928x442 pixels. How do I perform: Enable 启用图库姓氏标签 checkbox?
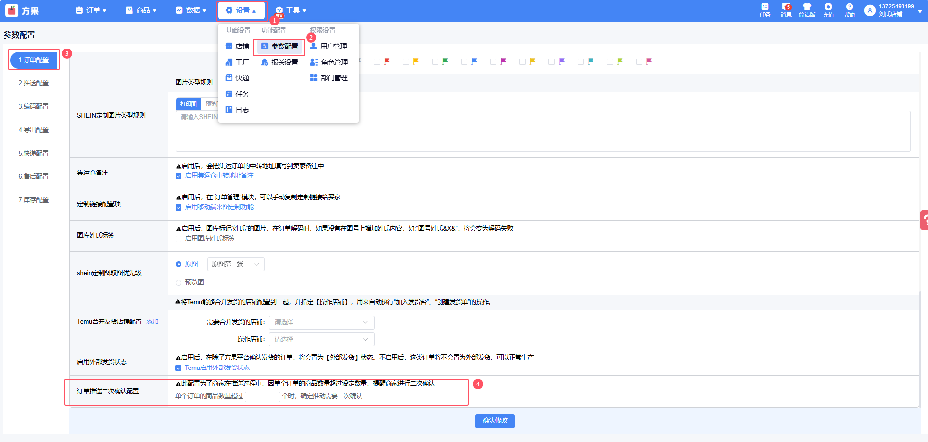pyautogui.click(x=179, y=239)
